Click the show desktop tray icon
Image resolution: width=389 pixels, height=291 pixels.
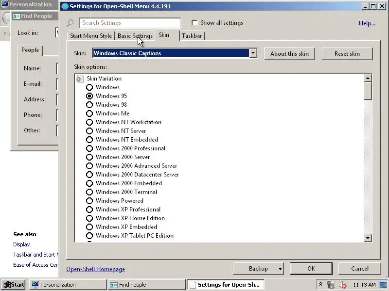(383, 285)
